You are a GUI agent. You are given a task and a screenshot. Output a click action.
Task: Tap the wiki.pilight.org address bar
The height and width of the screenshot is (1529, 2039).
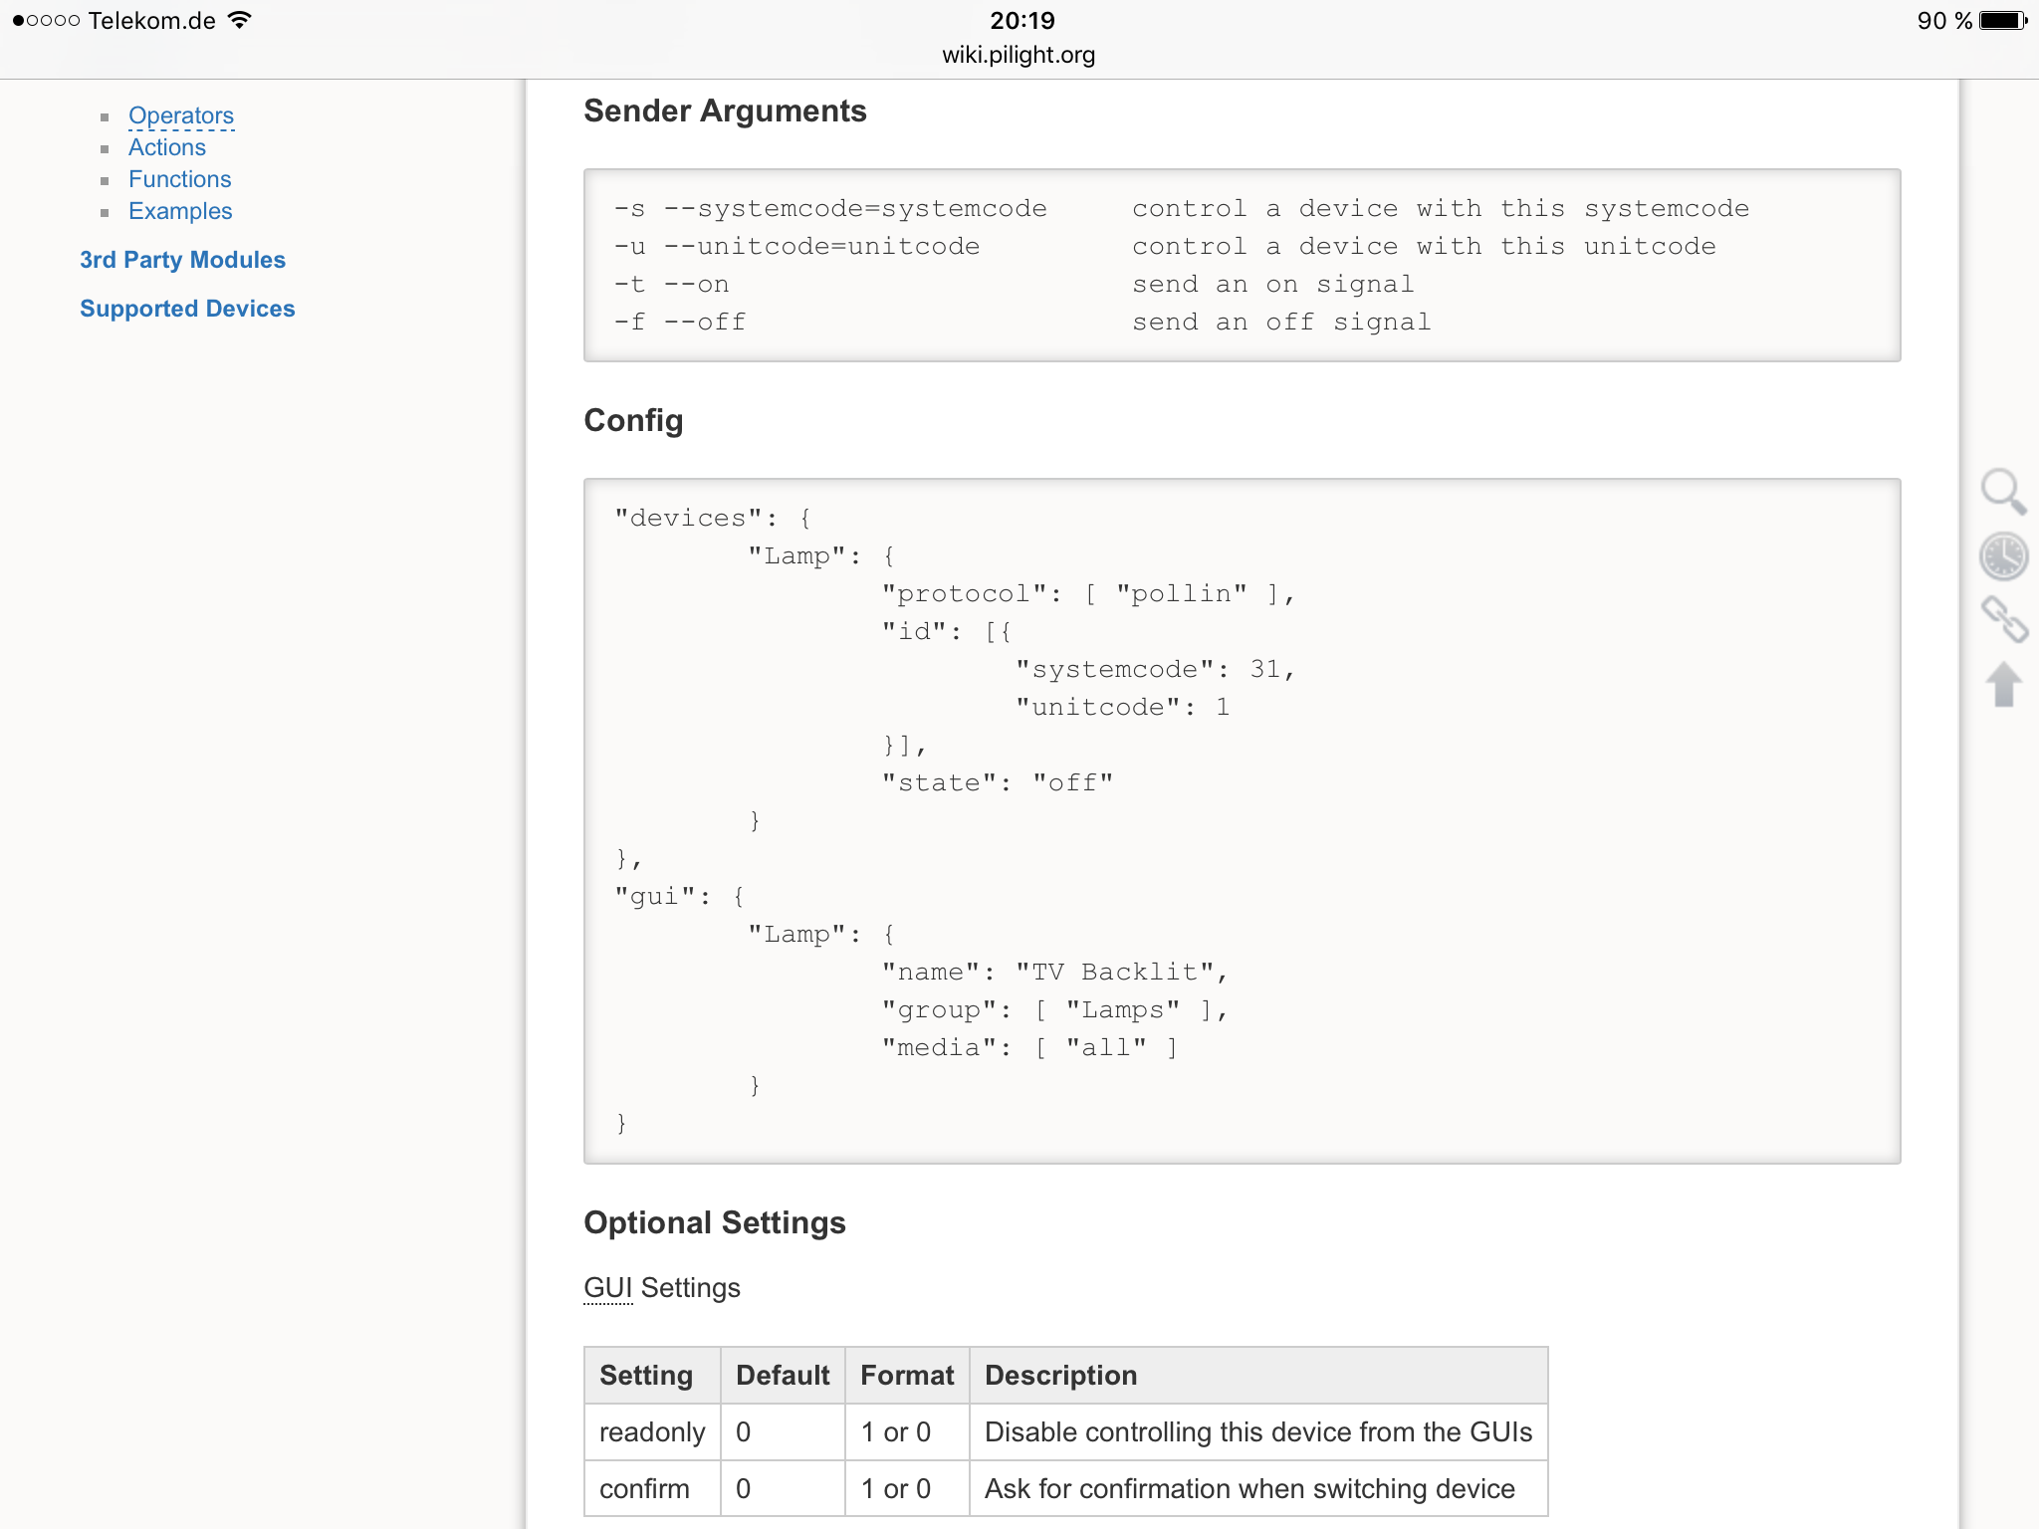coord(1019,55)
